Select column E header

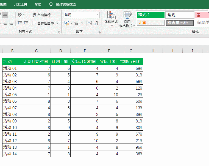[x=85, y=51]
